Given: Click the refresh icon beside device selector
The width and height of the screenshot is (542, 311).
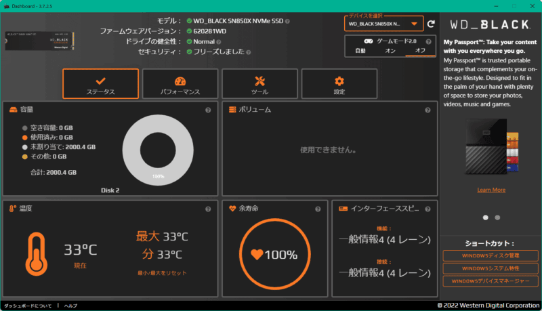Looking at the screenshot, I should (430, 24).
